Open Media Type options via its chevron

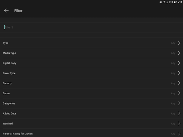[179, 53]
